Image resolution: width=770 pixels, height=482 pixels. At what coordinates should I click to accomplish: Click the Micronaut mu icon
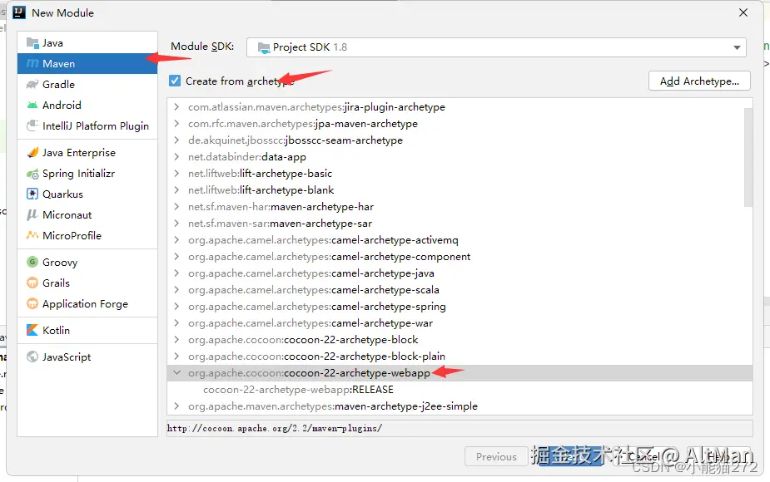click(32, 214)
